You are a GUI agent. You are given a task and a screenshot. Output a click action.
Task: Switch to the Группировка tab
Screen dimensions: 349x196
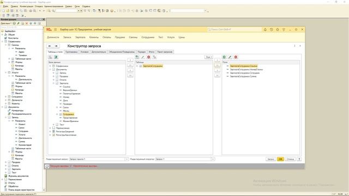[71, 52]
